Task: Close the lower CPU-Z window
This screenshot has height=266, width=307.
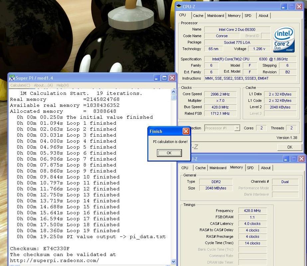Action: click(301, 159)
